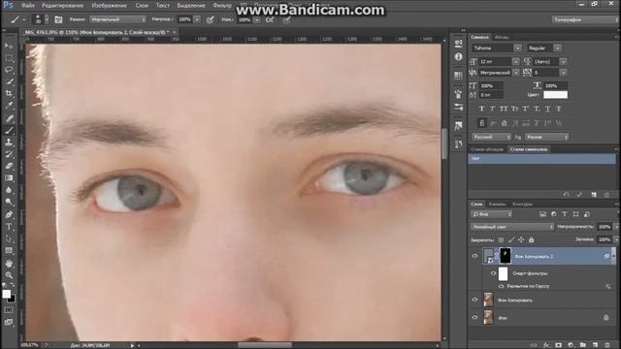621x349 pixels.
Task: Open the brush panel toggle in options bar
Action: coord(58,19)
